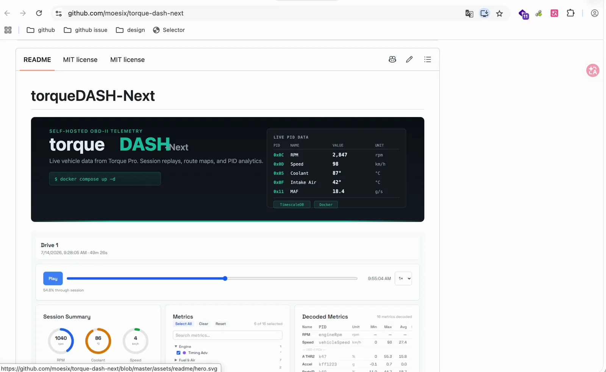Click the Drive 1 session title
This screenshot has width=606, height=372.
50,245
